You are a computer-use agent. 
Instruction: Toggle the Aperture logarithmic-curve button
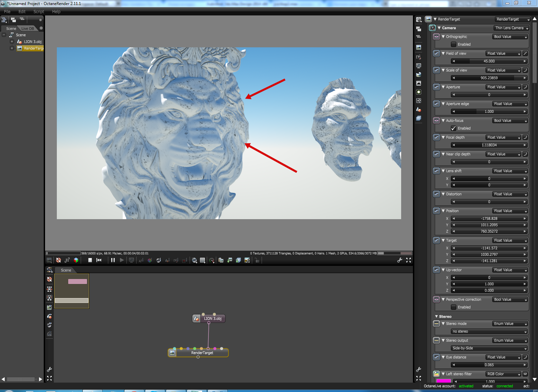click(525, 87)
